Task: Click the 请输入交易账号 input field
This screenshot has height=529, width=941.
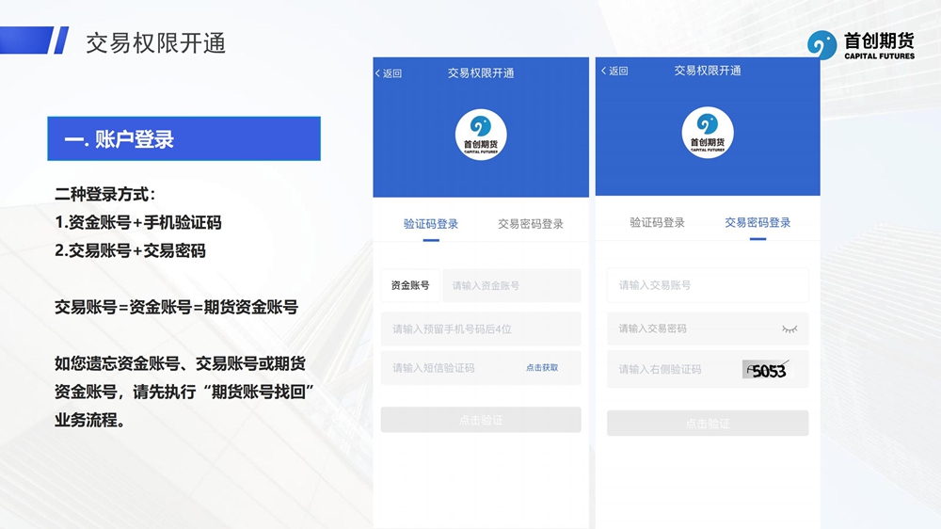Action: [x=708, y=285]
